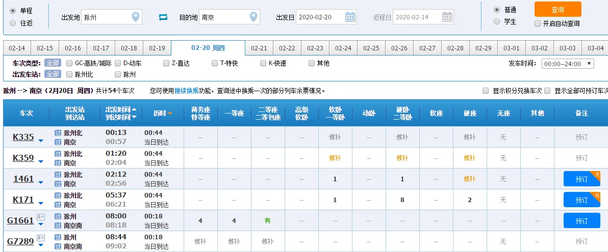Click the 过 icon beside G1661 滁州

[58, 216]
